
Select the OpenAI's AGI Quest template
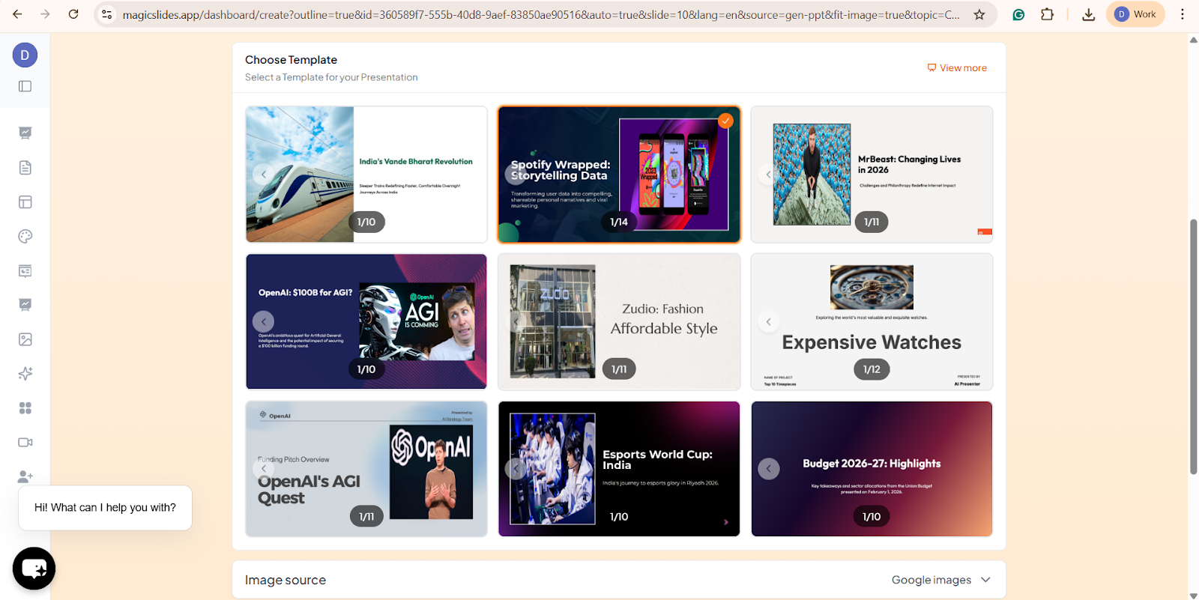[x=366, y=469]
